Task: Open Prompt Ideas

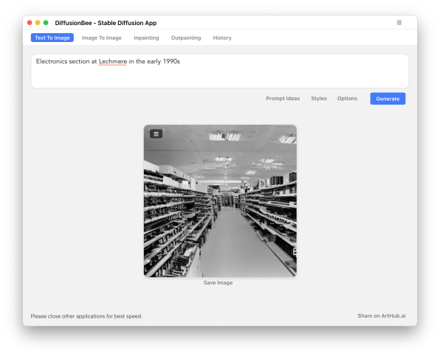Action: (x=283, y=99)
